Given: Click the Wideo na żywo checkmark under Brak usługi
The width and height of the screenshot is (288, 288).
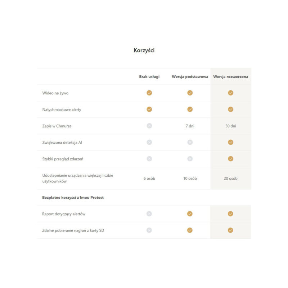Looking at the screenshot, I should click(149, 93).
